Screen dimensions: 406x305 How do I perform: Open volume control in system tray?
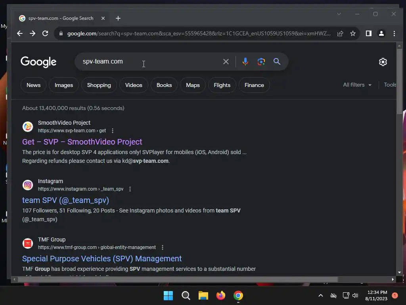point(355,295)
